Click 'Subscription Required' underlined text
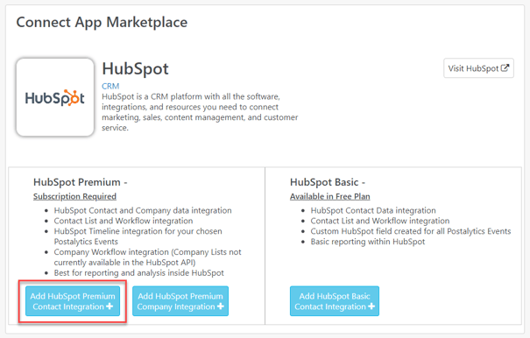The width and height of the screenshot is (530, 338). (74, 196)
